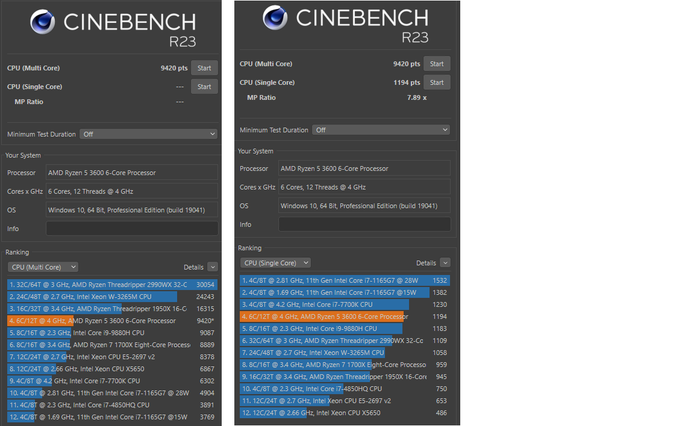Start Single Core test in right panel

tap(436, 82)
